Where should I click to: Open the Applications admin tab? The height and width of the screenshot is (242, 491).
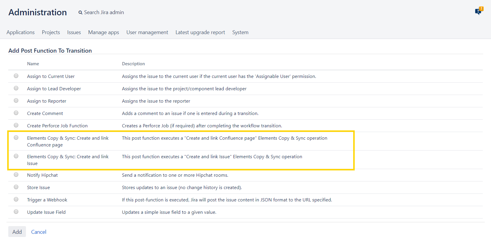click(x=21, y=32)
